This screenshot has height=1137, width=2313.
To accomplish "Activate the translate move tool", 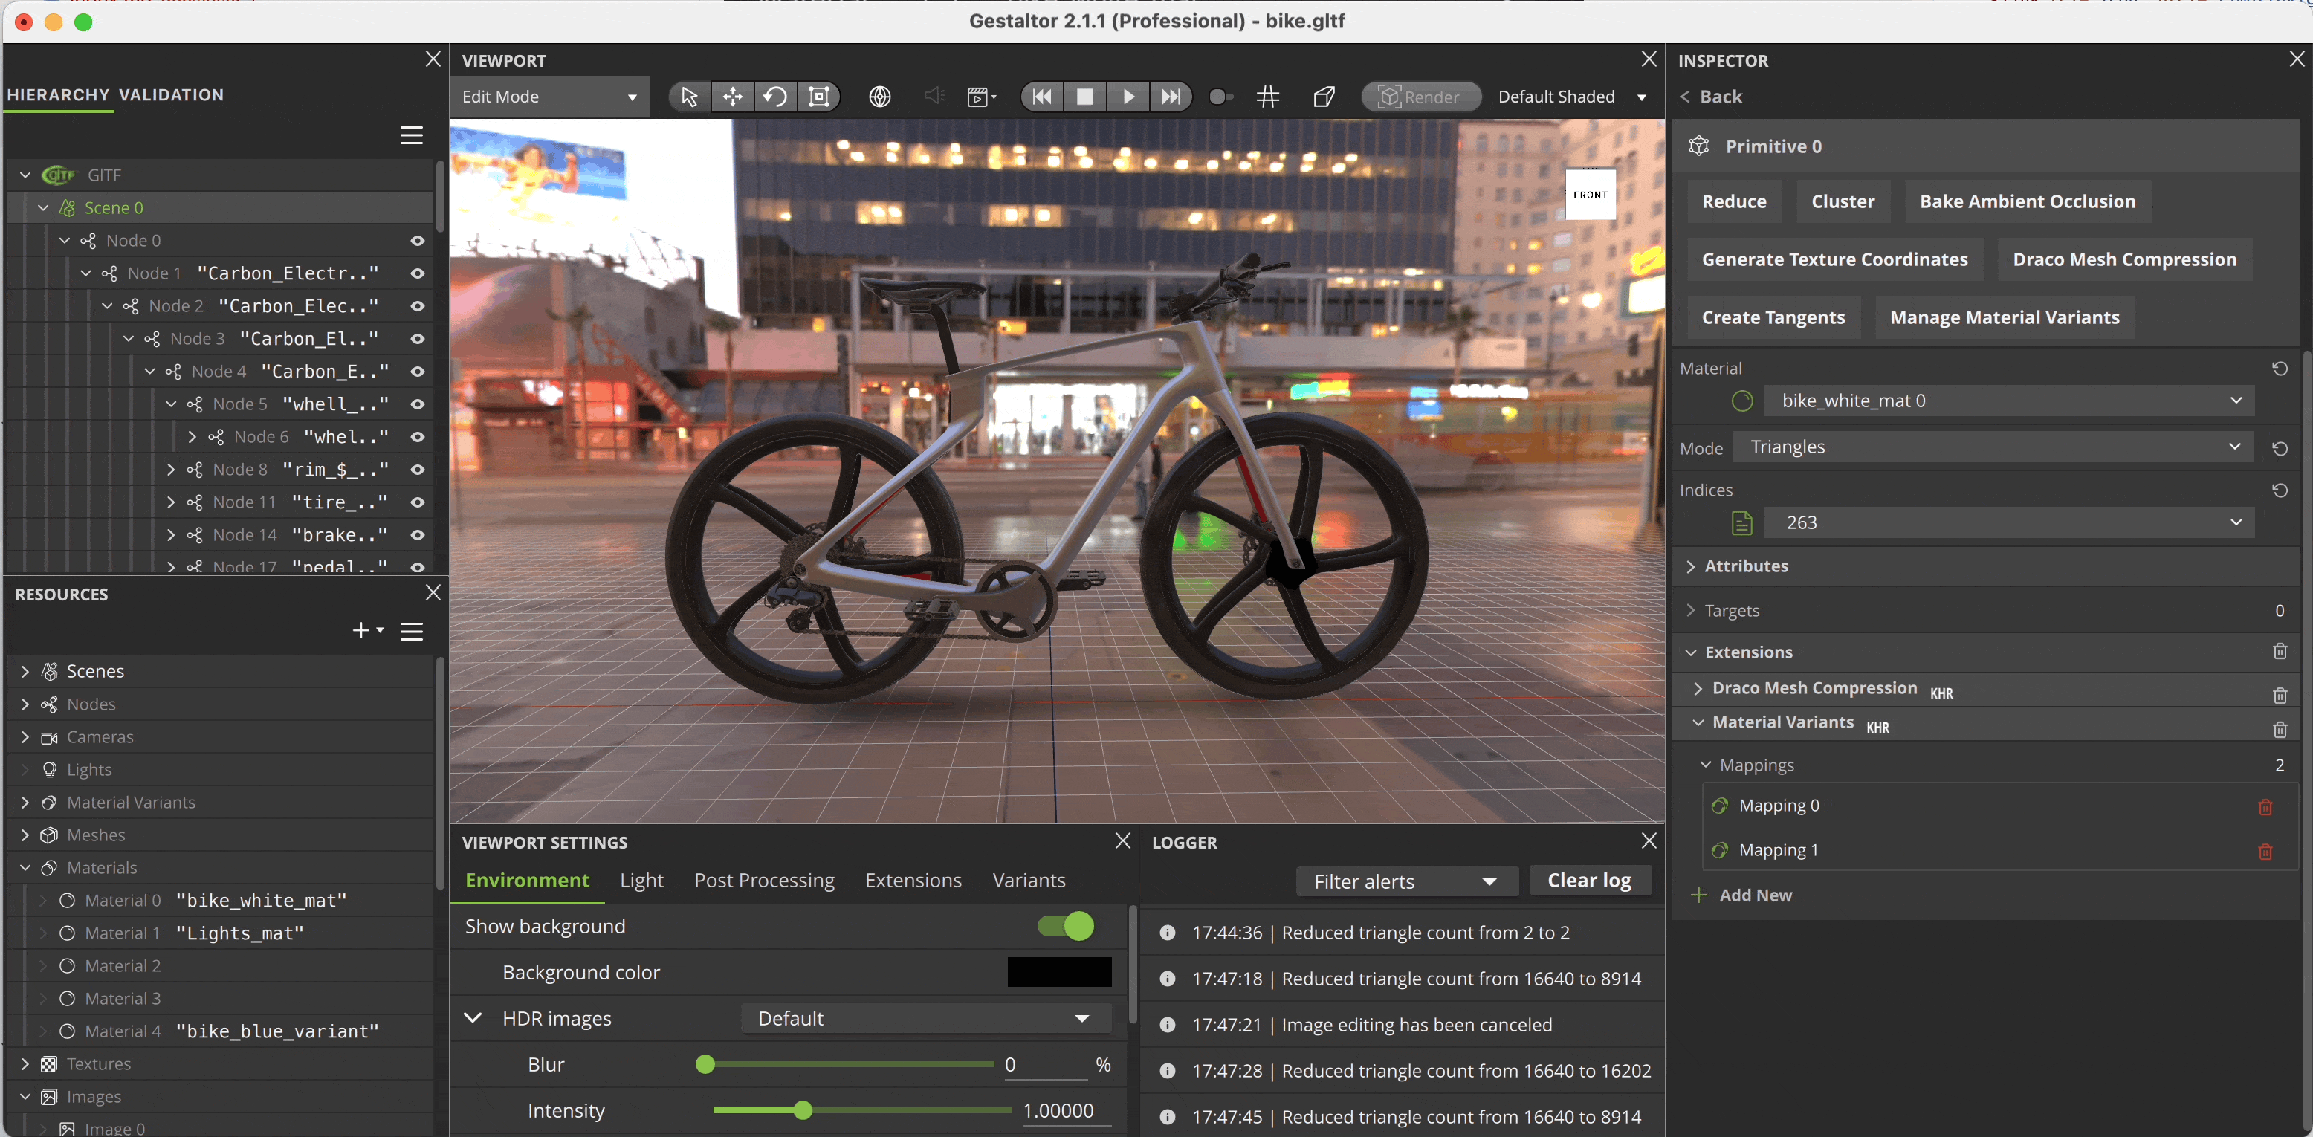I will (x=733, y=97).
